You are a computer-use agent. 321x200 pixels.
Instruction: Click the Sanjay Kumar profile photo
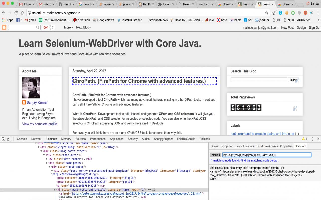[31, 88]
